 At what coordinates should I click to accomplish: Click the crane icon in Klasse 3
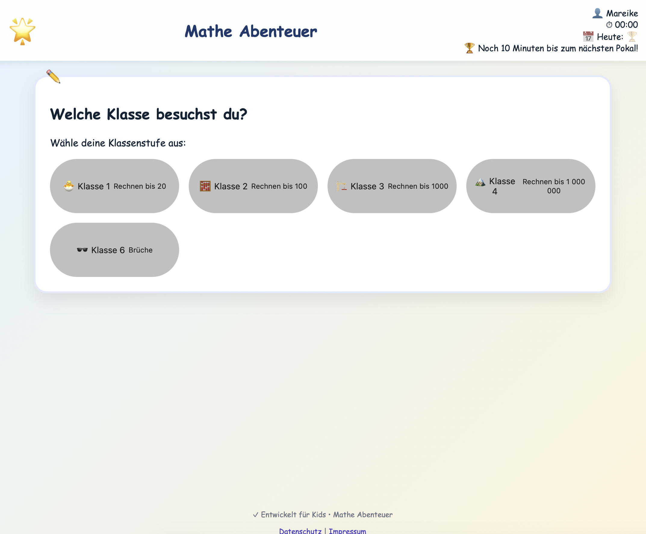341,186
